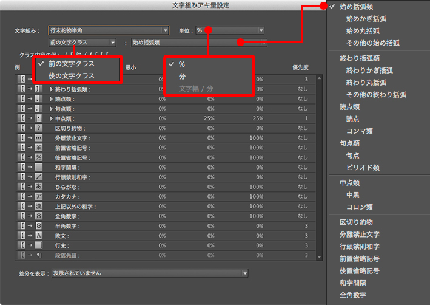Select 句点類 in the class menu
This screenshot has width=430, height=305.
point(350,143)
